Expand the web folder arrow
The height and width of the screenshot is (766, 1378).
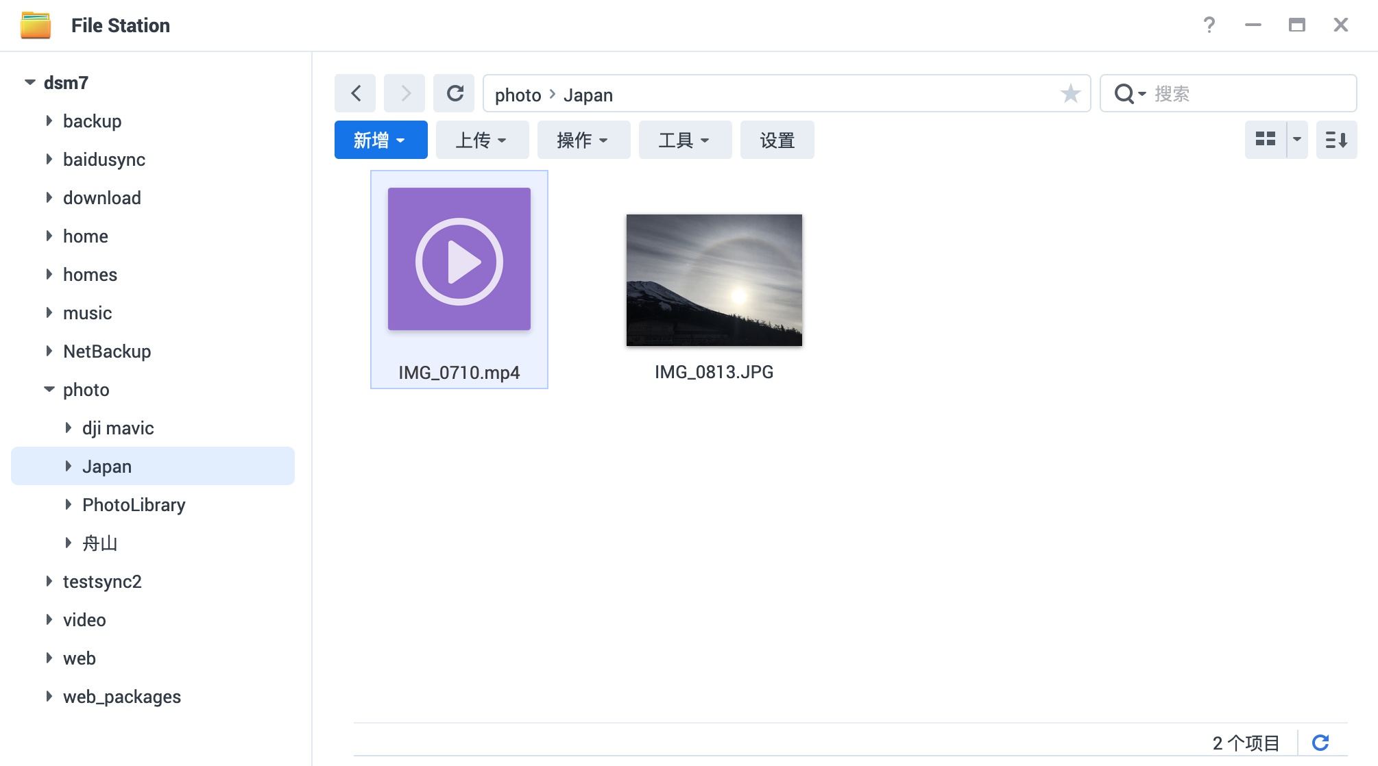coord(49,658)
